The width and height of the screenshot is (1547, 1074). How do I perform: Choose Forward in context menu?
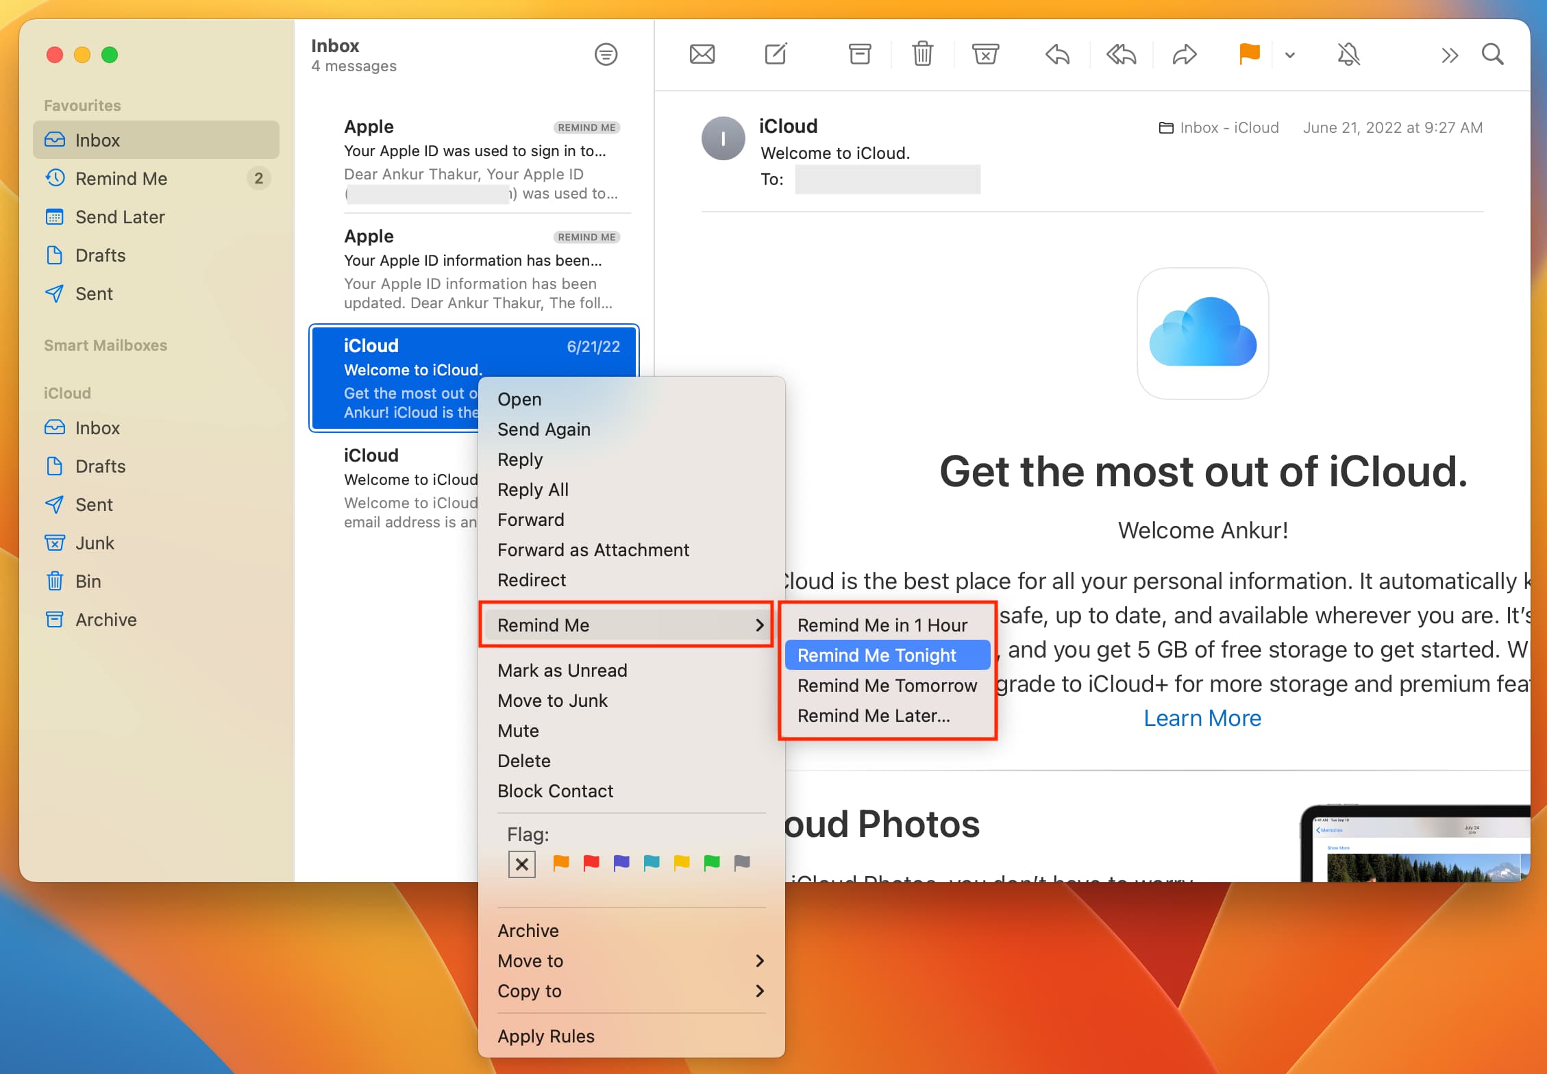631,519
